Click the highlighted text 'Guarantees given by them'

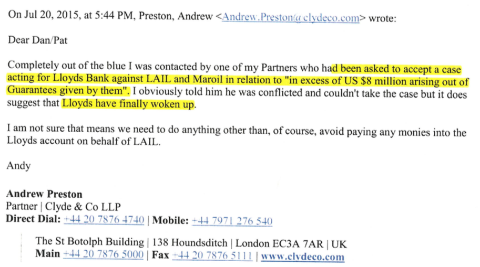click(65, 90)
